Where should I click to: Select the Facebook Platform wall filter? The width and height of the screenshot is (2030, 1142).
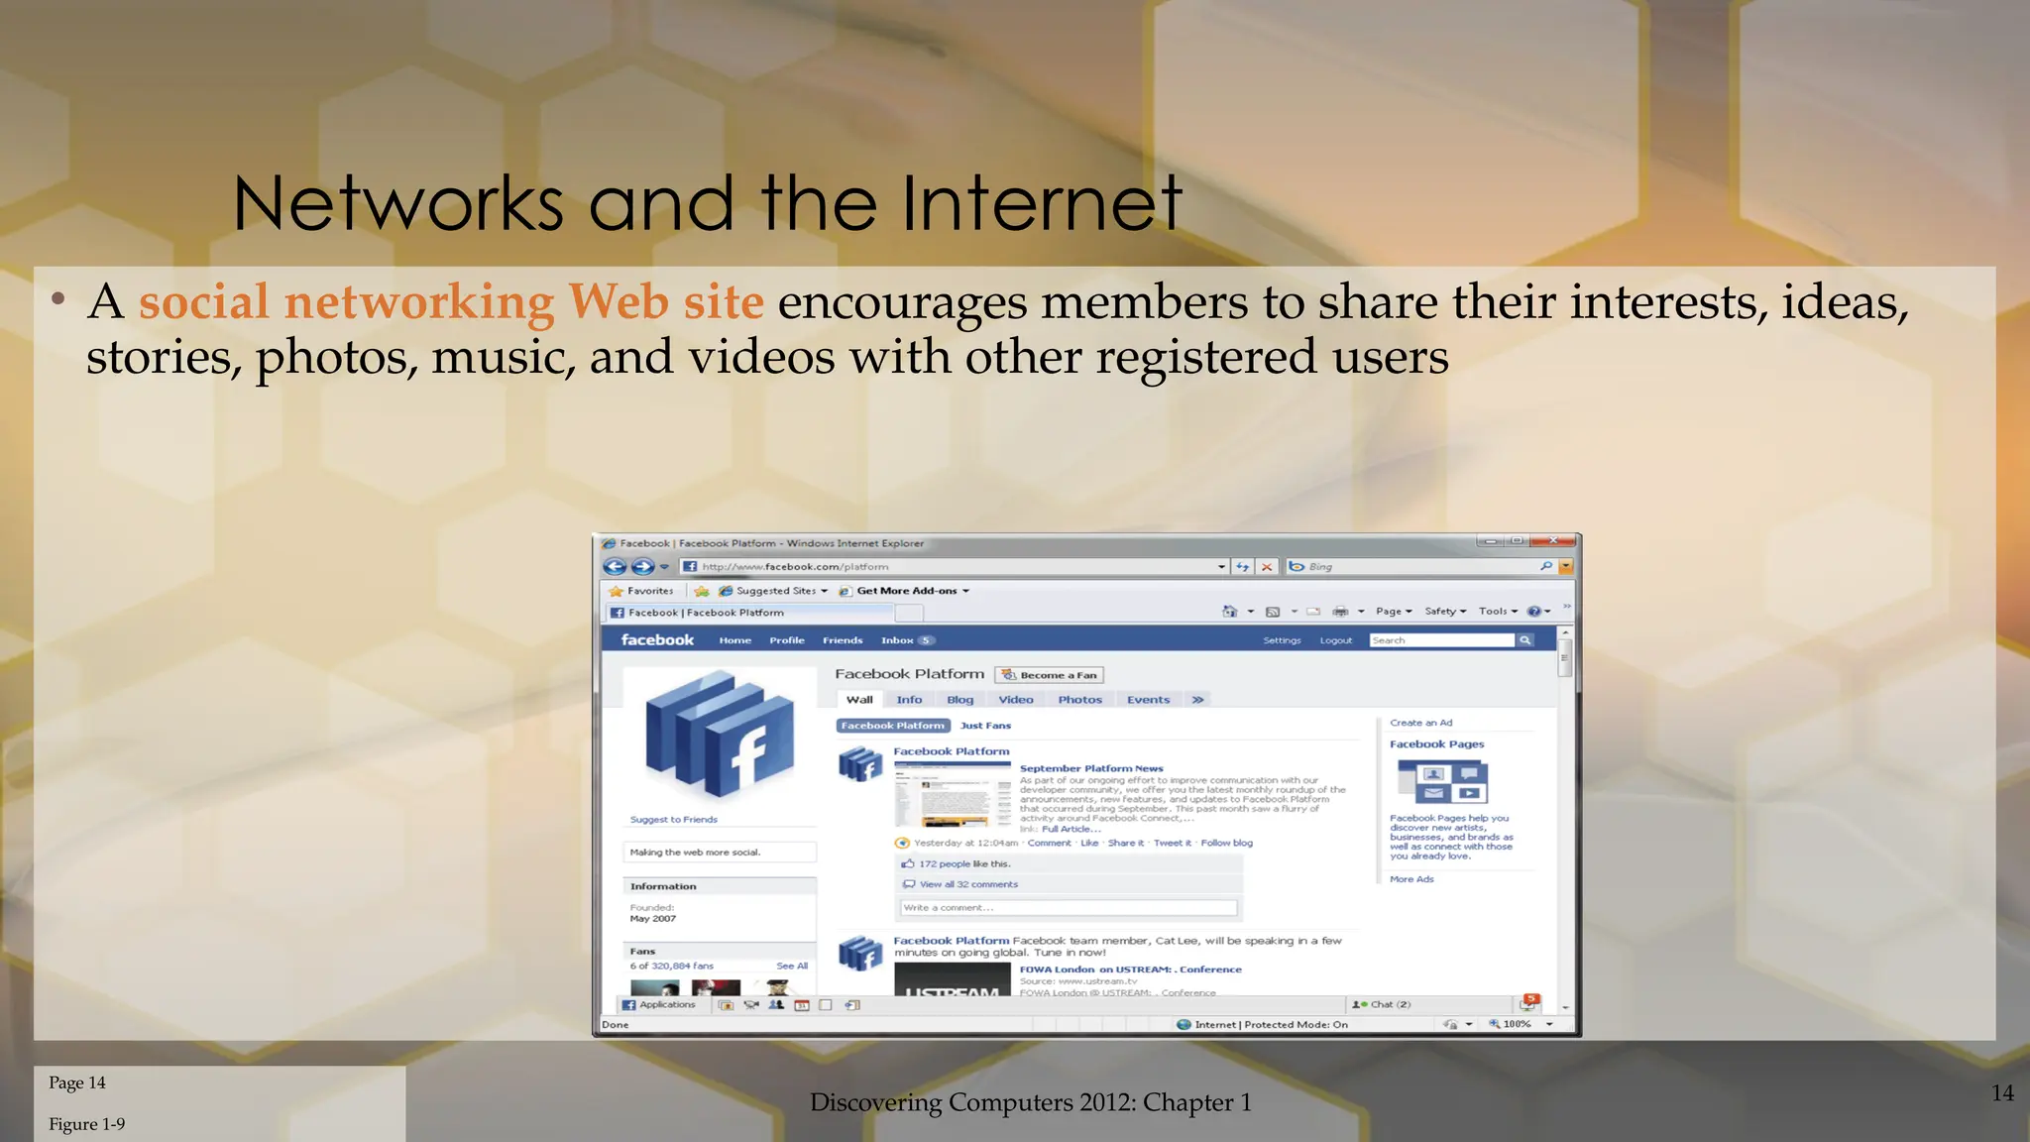coord(893,726)
